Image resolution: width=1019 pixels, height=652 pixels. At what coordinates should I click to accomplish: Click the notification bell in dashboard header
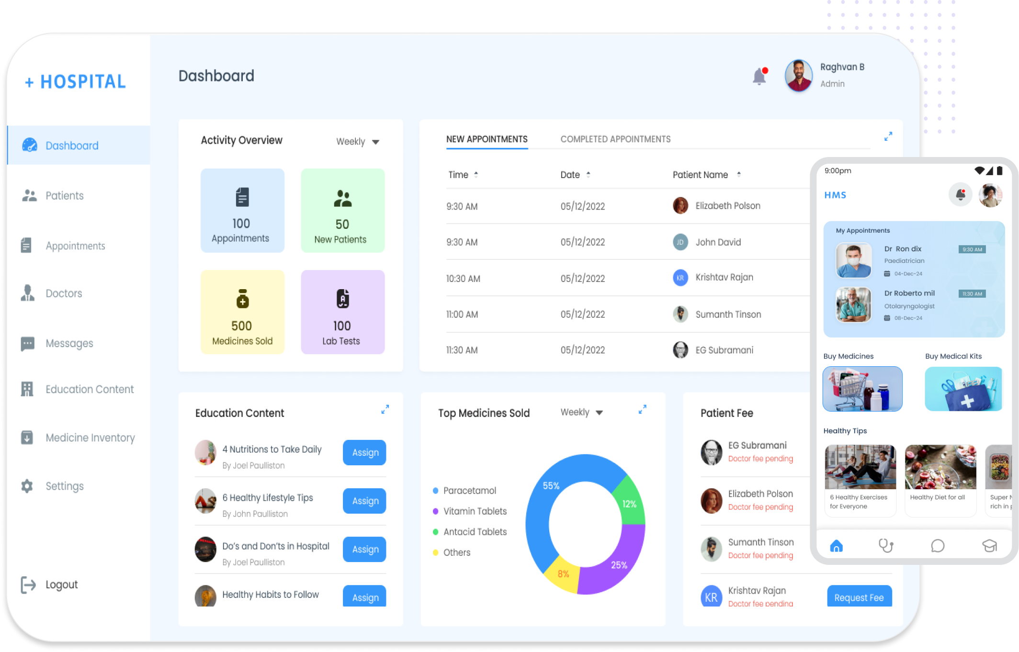759,77
